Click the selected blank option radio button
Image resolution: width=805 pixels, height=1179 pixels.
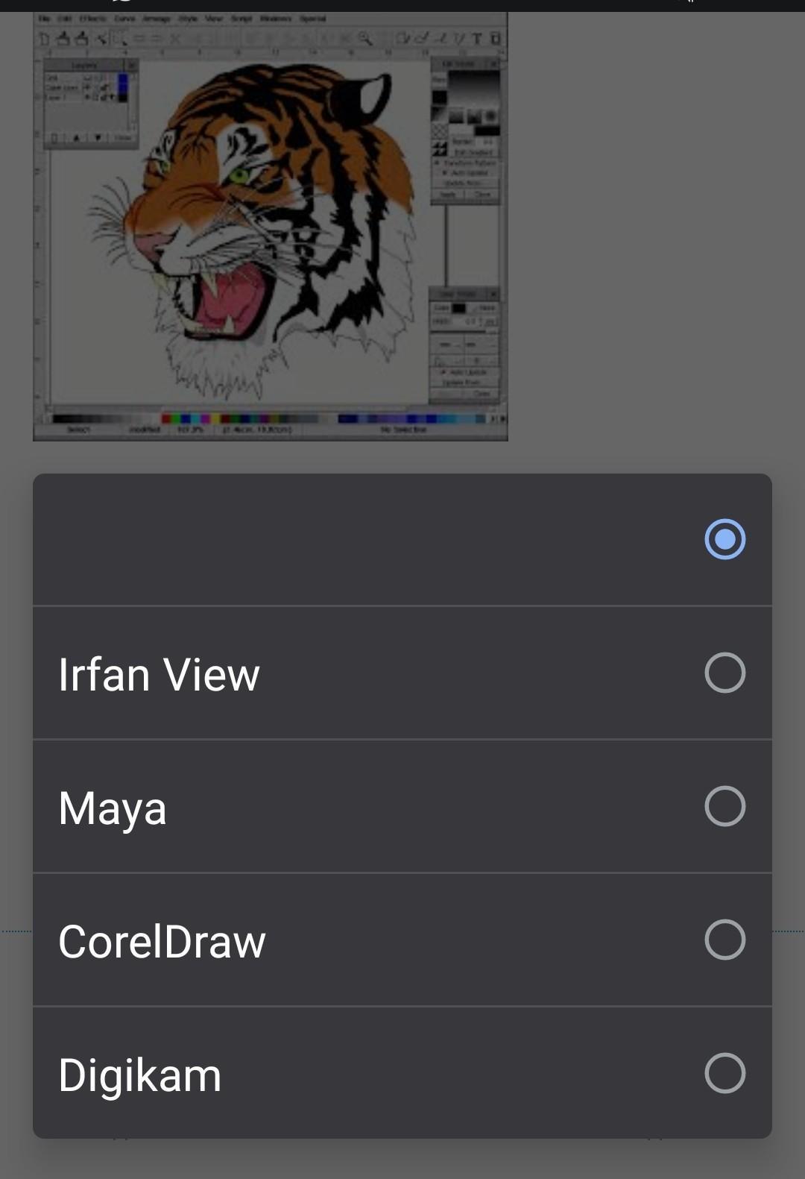point(724,539)
